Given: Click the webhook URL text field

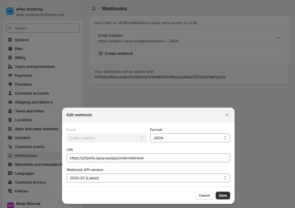Looking at the screenshot, I should pyautogui.click(x=148, y=158).
